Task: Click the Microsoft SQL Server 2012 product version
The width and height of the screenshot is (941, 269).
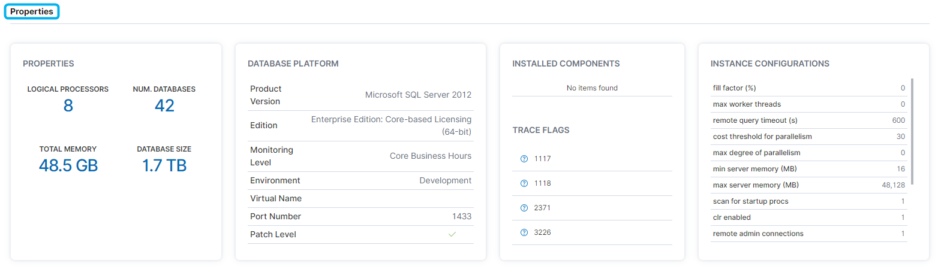Action: click(418, 95)
